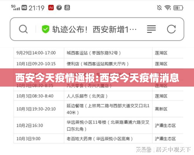
Task: Open the red app notification icon
Action: point(51,8)
